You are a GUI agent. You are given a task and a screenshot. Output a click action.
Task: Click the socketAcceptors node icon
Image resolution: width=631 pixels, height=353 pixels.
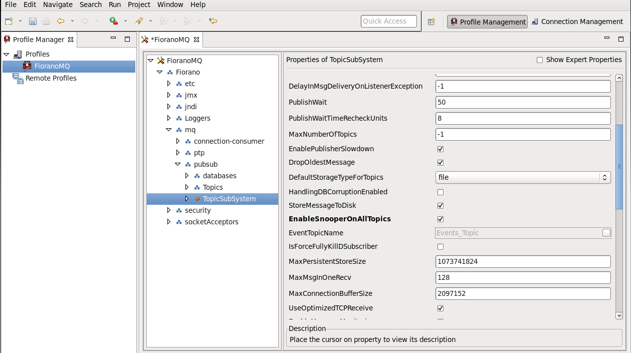coord(179,222)
